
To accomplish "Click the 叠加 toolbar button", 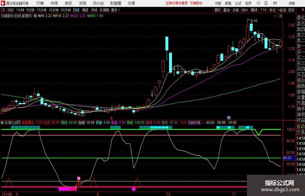I will (x=227, y=10).
